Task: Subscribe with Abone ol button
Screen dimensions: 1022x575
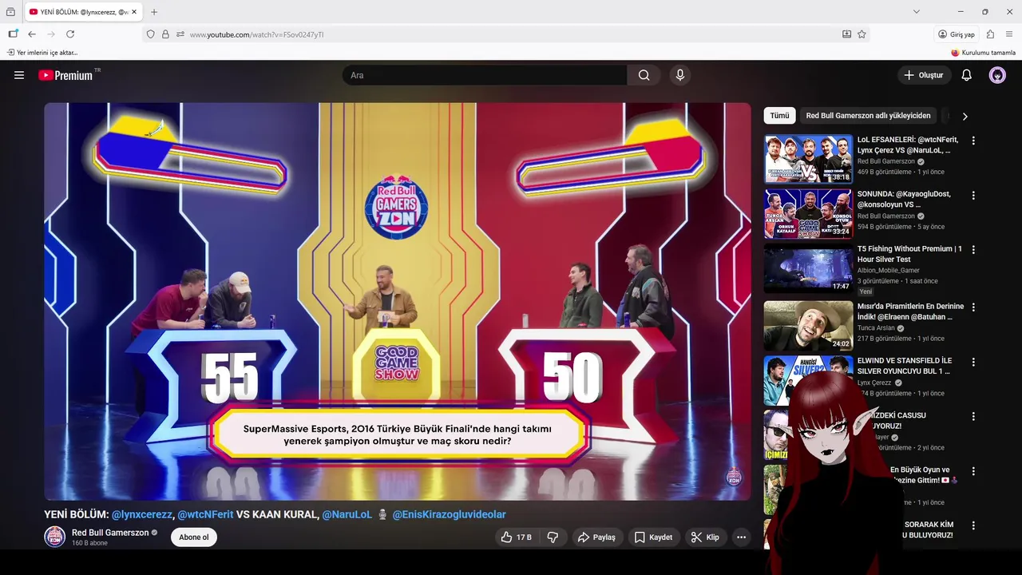Action: pos(193,537)
